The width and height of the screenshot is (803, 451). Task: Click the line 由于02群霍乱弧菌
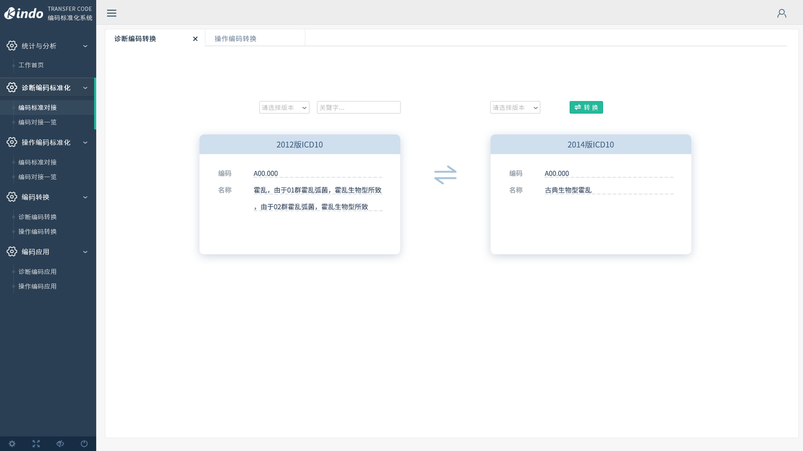click(311, 207)
